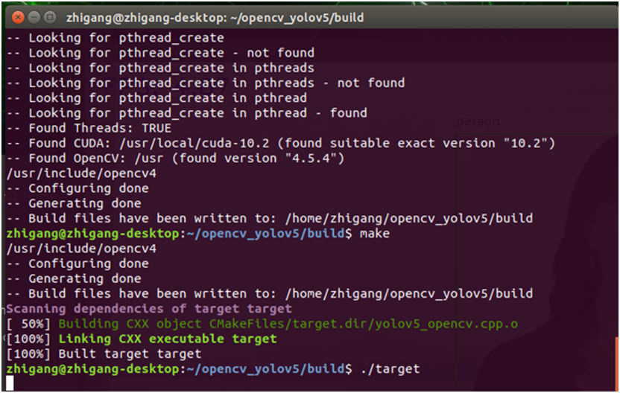Maximize the terminal window
The height and width of the screenshot is (393, 620).
(50, 16)
